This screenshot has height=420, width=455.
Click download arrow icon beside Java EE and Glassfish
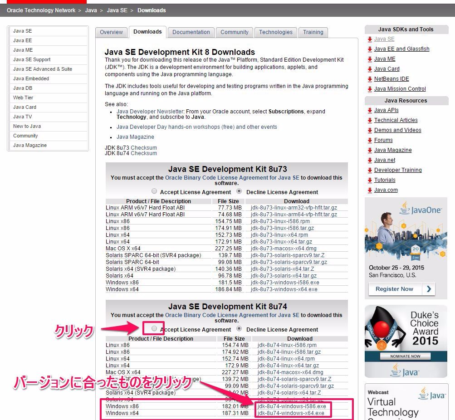[370, 49]
